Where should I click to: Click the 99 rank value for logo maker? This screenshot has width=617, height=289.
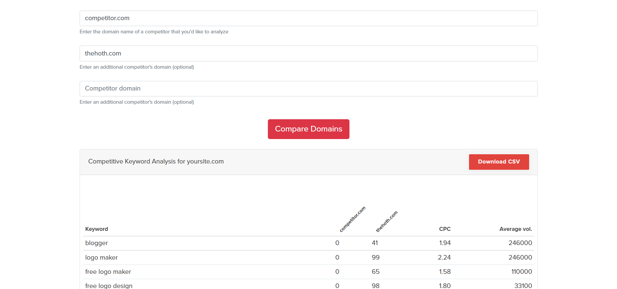pyautogui.click(x=376, y=257)
